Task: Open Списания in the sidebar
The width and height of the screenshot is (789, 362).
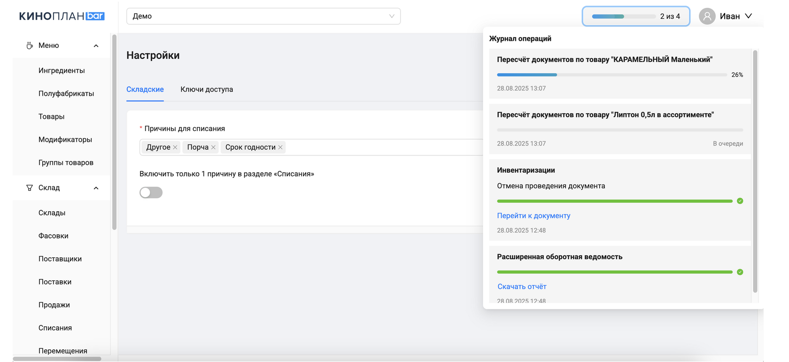Action: pyautogui.click(x=55, y=328)
